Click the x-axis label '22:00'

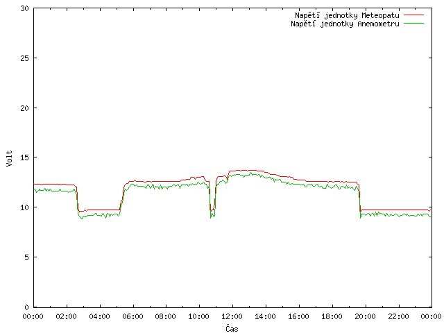398,316
